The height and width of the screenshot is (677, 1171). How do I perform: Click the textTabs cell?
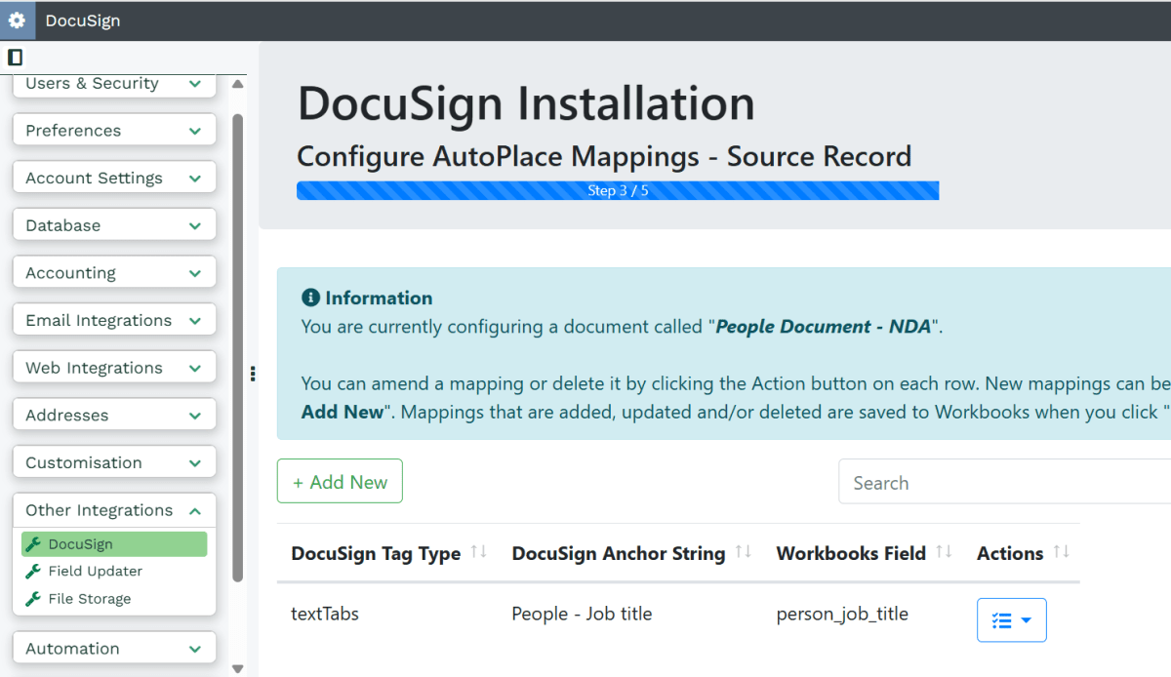coord(325,615)
